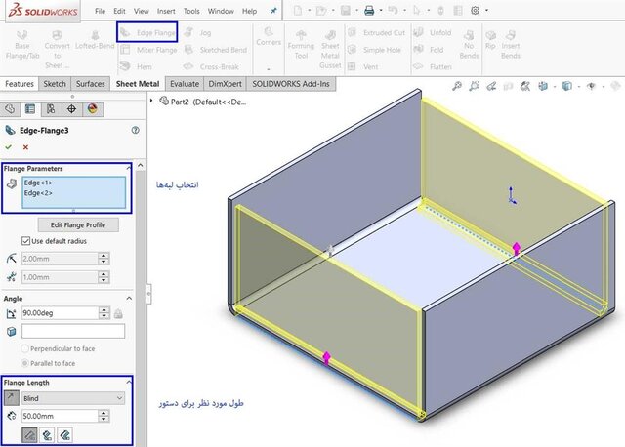
Task: Click the 90.00deg flange angle field
Action: 60,313
